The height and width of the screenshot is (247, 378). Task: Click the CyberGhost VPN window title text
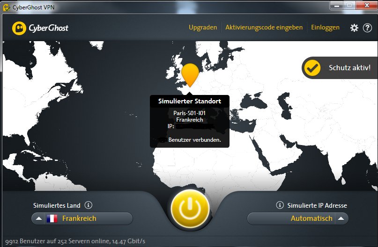point(34,7)
